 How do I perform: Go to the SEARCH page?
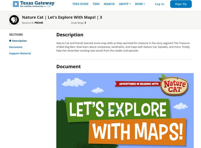(x=109, y=4)
